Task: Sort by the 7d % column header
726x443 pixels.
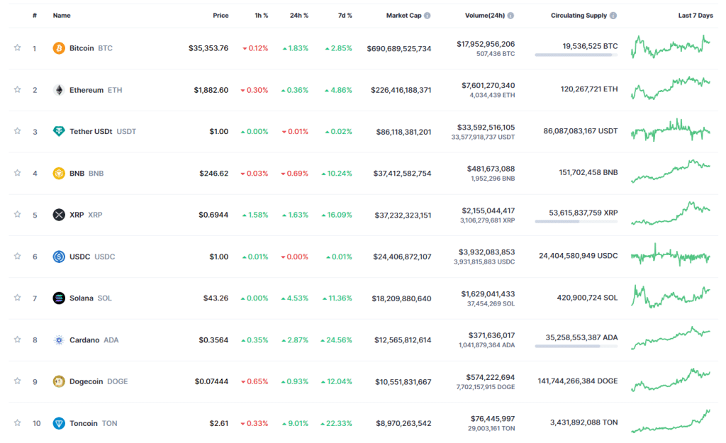Action: point(345,16)
